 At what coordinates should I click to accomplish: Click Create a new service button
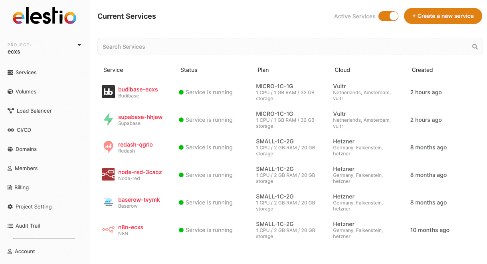pyautogui.click(x=443, y=16)
